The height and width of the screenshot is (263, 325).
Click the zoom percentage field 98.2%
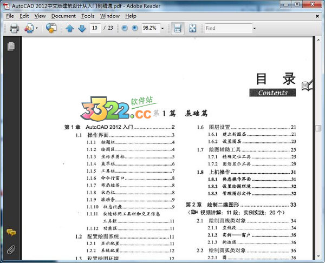151,28
